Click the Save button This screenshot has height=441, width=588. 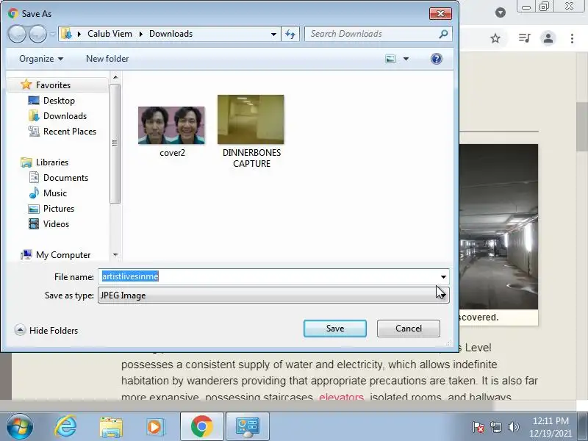point(335,329)
